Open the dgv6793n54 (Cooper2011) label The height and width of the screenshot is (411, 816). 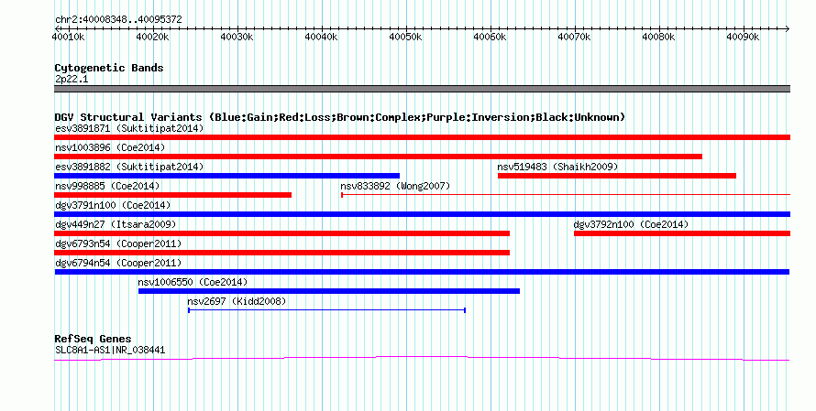118,243
